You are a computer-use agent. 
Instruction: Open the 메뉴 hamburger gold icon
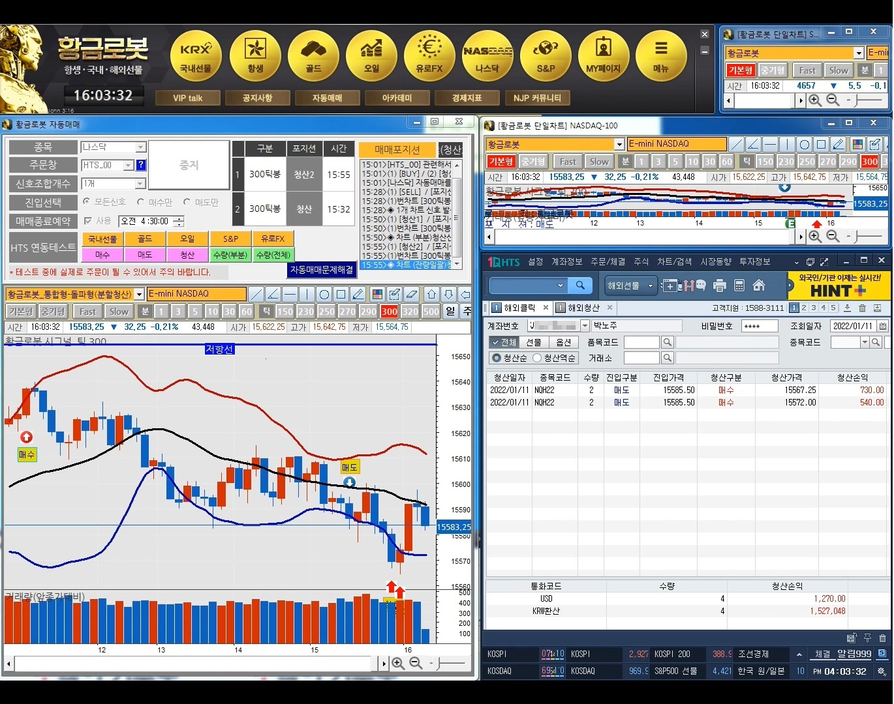click(x=661, y=56)
